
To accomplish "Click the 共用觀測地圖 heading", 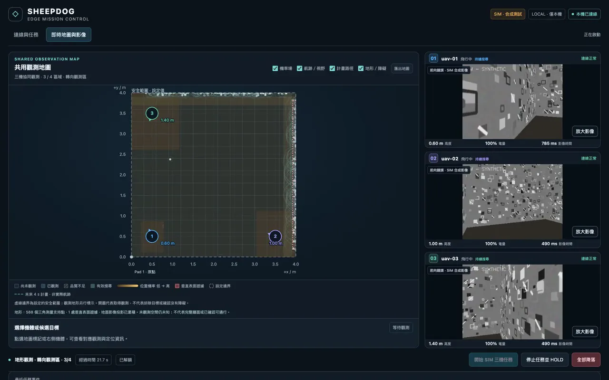I will (33, 67).
